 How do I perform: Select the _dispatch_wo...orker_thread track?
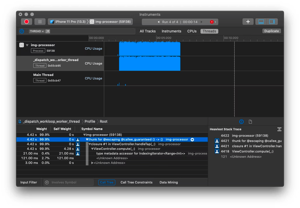point(60,63)
